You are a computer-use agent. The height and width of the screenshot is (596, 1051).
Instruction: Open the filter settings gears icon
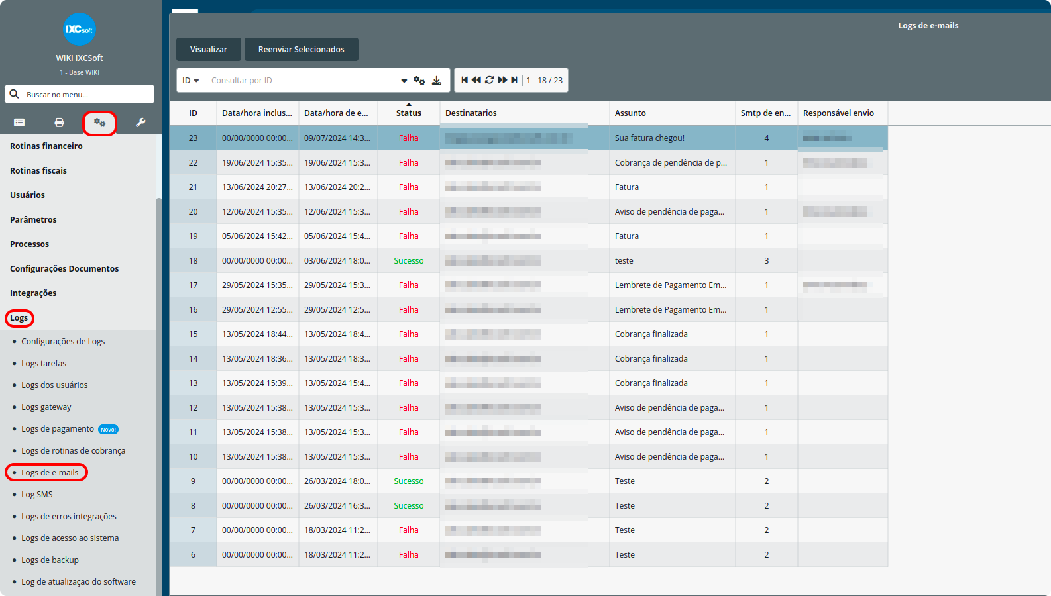(419, 81)
